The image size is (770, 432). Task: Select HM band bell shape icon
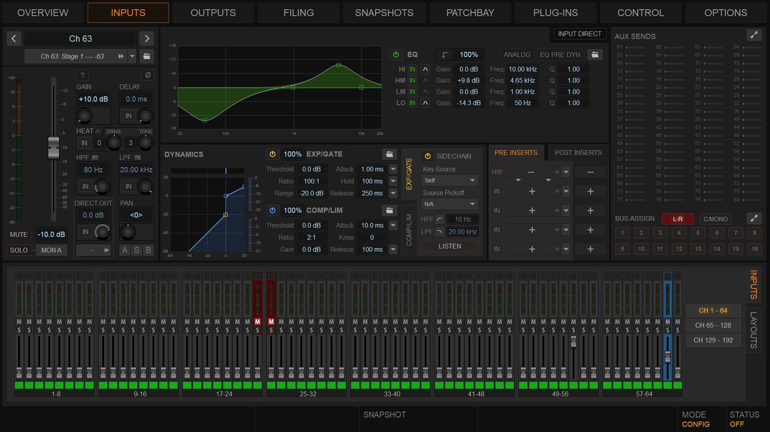point(425,81)
